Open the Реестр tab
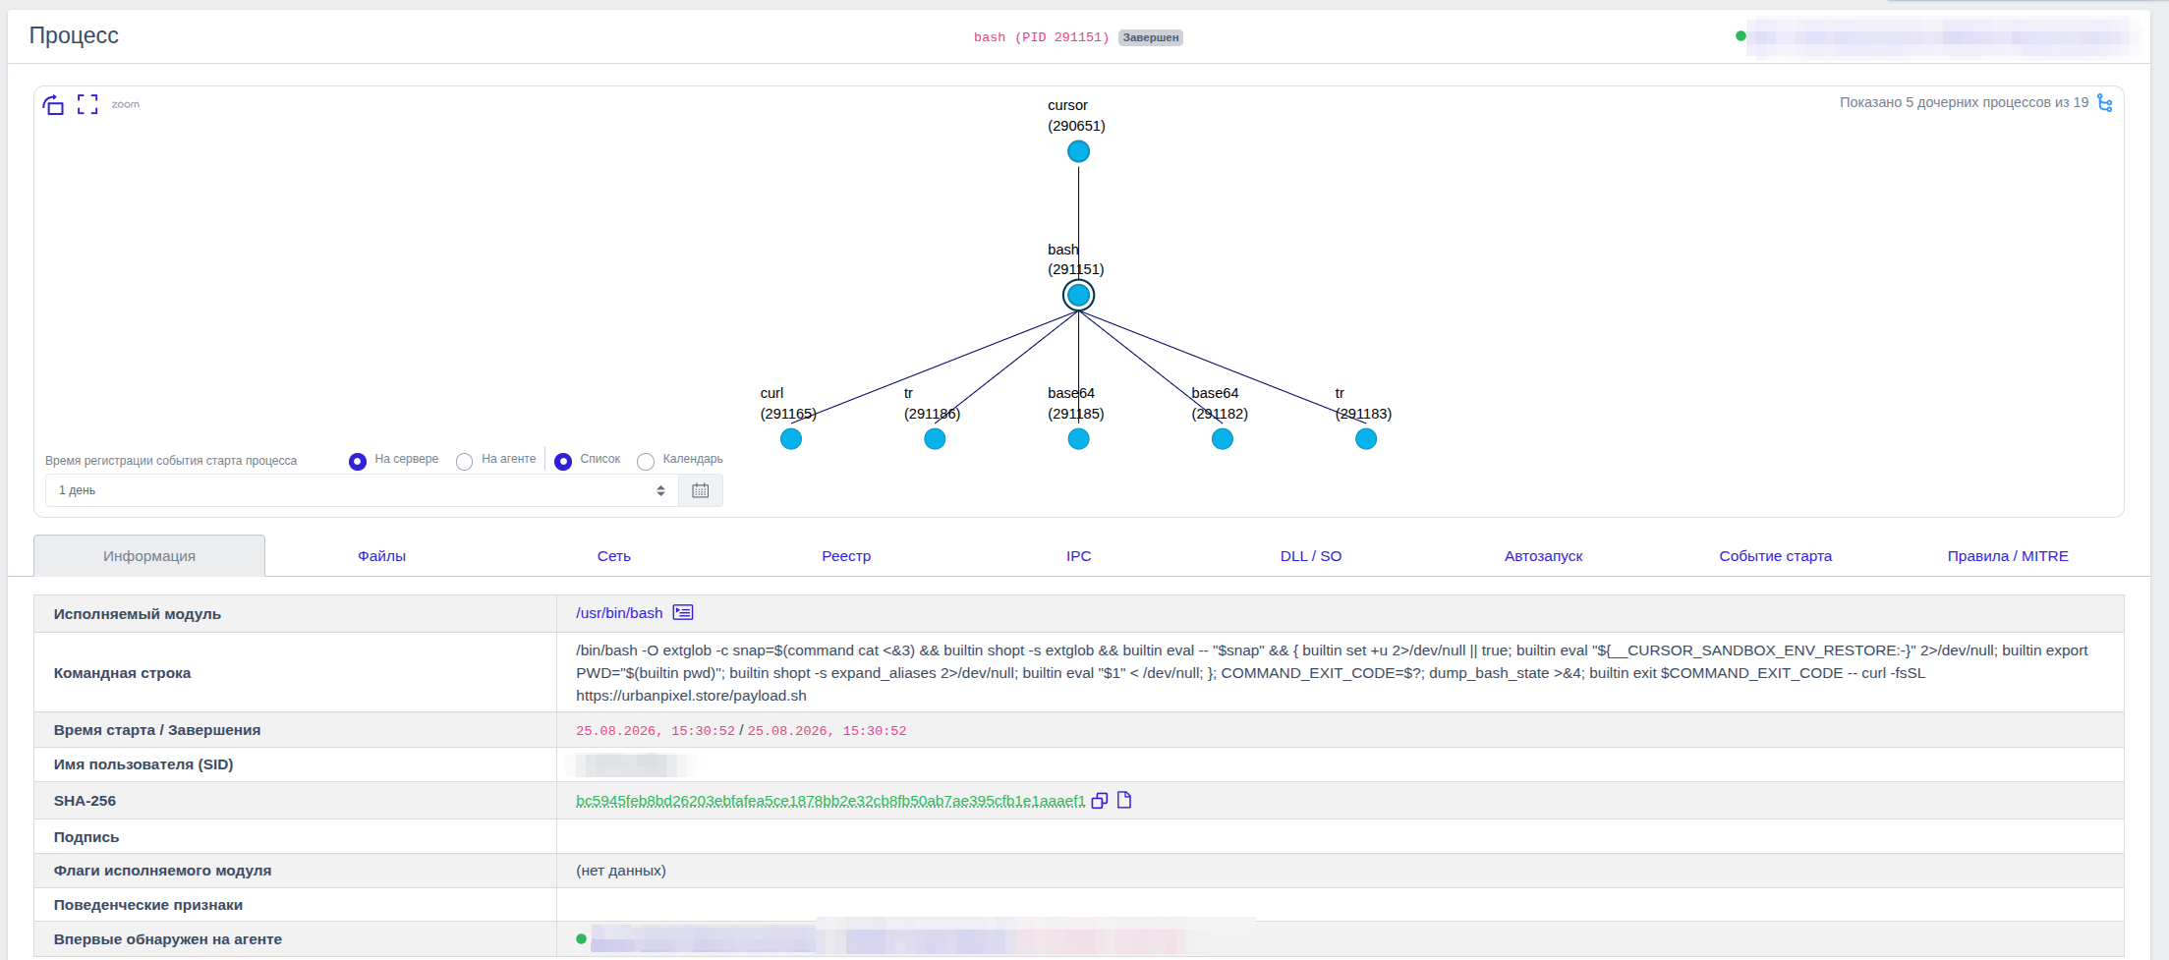The width and height of the screenshot is (2169, 960). pyautogui.click(x=846, y=555)
